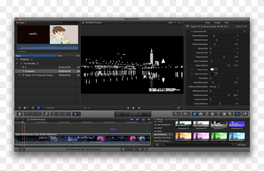The height and width of the screenshot is (171, 264).
Task: Collapse the Cartooner 06 effect section
Action: click(x=192, y=31)
